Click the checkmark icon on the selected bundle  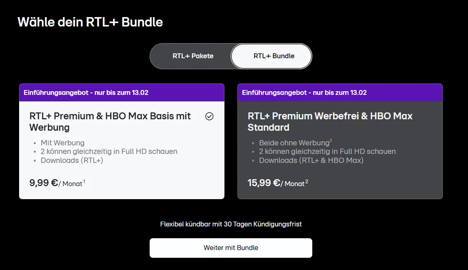[209, 116]
